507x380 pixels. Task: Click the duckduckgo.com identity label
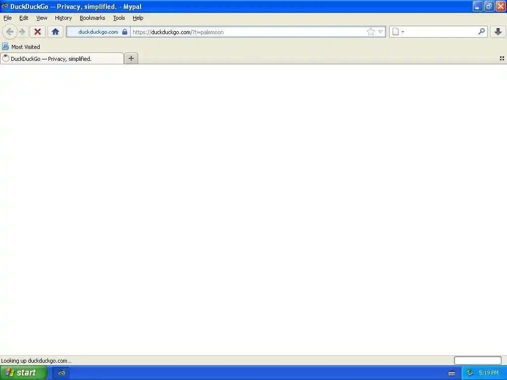coord(98,32)
